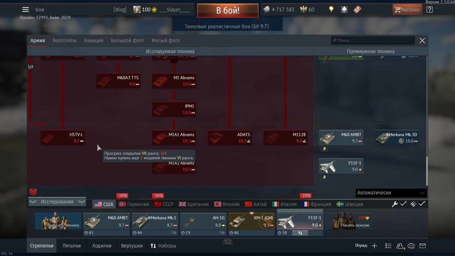Click the red warning shield icon

[x=33, y=192]
